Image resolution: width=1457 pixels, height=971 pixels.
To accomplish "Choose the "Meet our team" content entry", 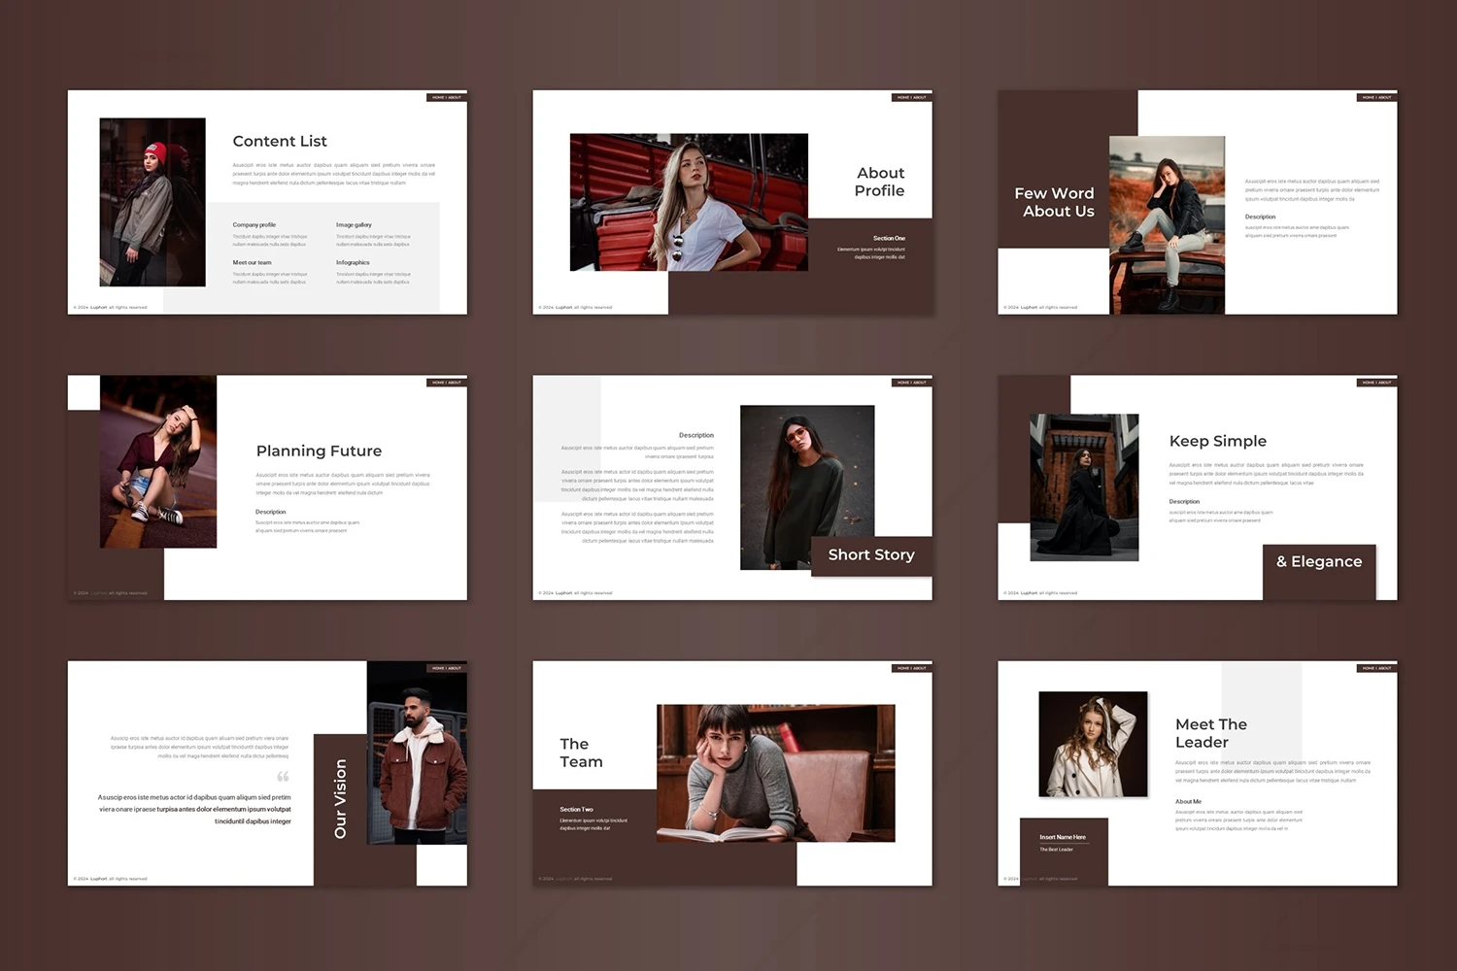I will (x=253, y=263).
